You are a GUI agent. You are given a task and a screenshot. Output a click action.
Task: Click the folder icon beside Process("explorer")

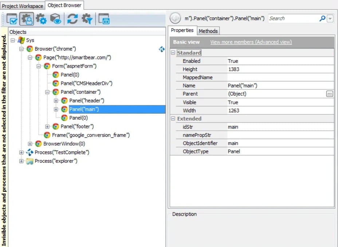pos(30,161)
